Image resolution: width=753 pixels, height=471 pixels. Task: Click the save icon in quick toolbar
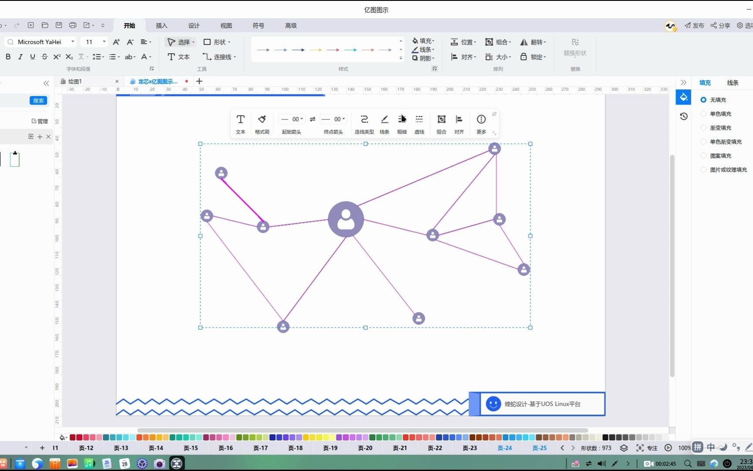coord(59,25)
